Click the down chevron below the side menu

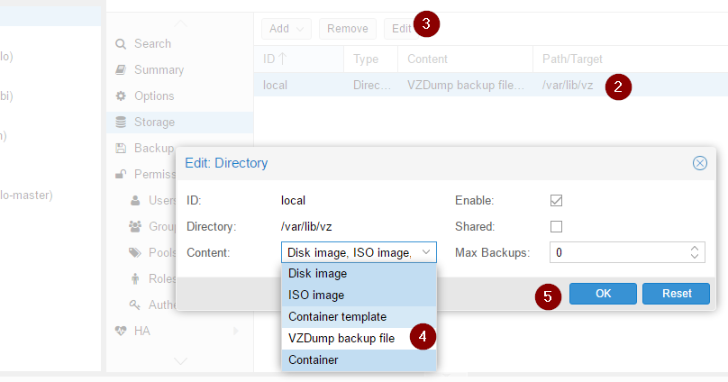(180, 360)
